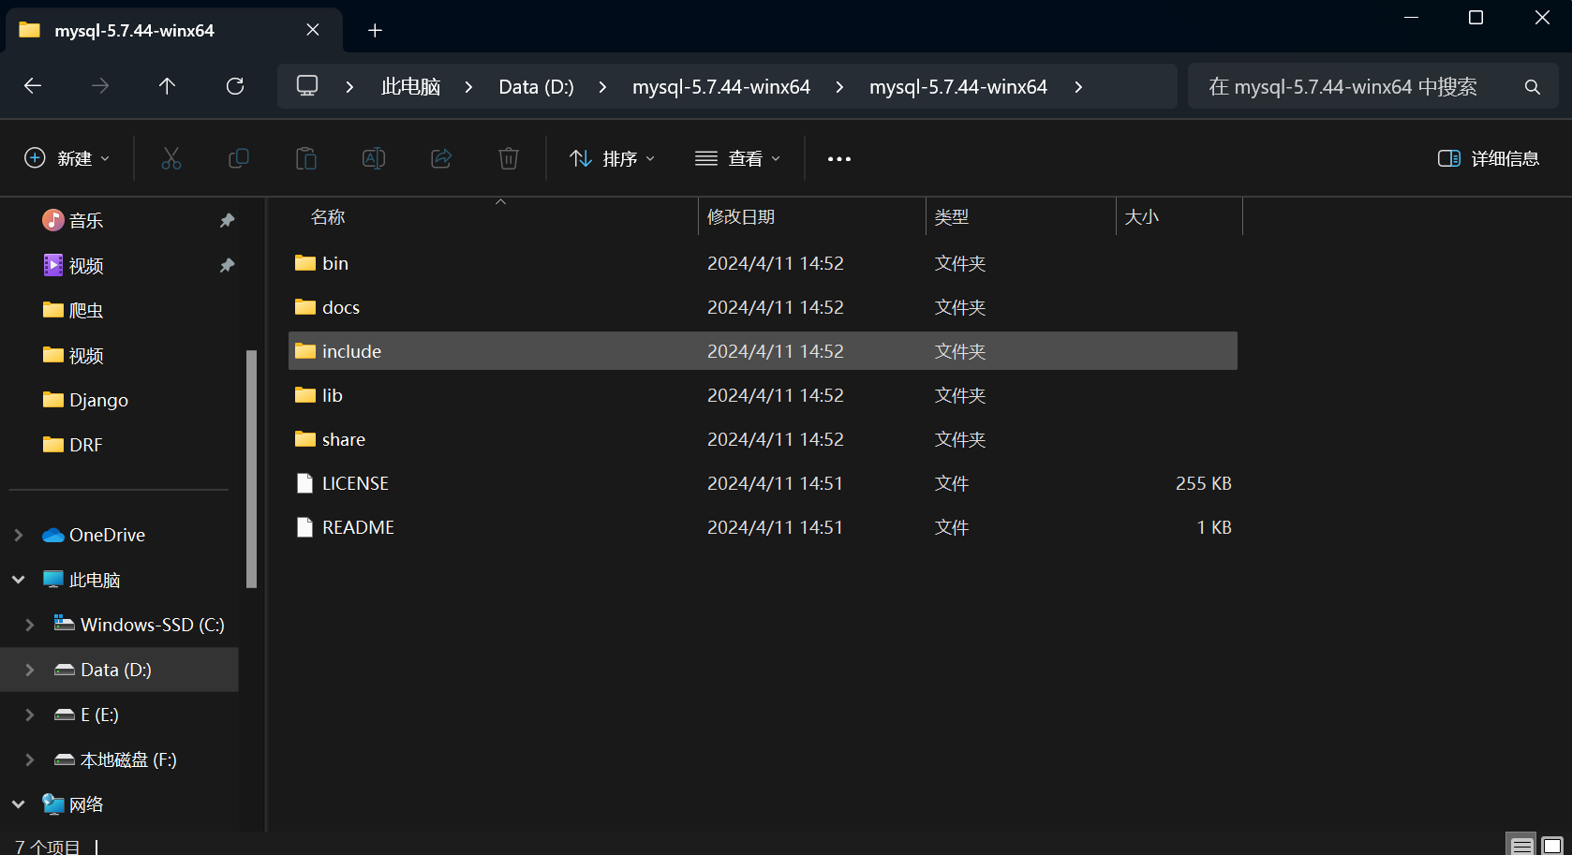Open OneDrive in the sidebar
This screenshot has width=1572, height=855.
(x=95, y=535)
